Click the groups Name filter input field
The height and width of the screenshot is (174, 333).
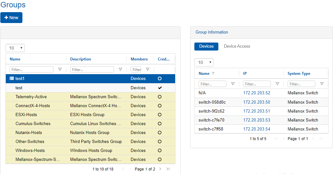[x=31, y=69]
